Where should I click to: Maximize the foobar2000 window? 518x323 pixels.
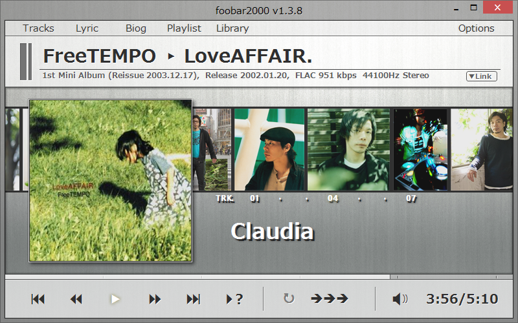pos(473,8)
